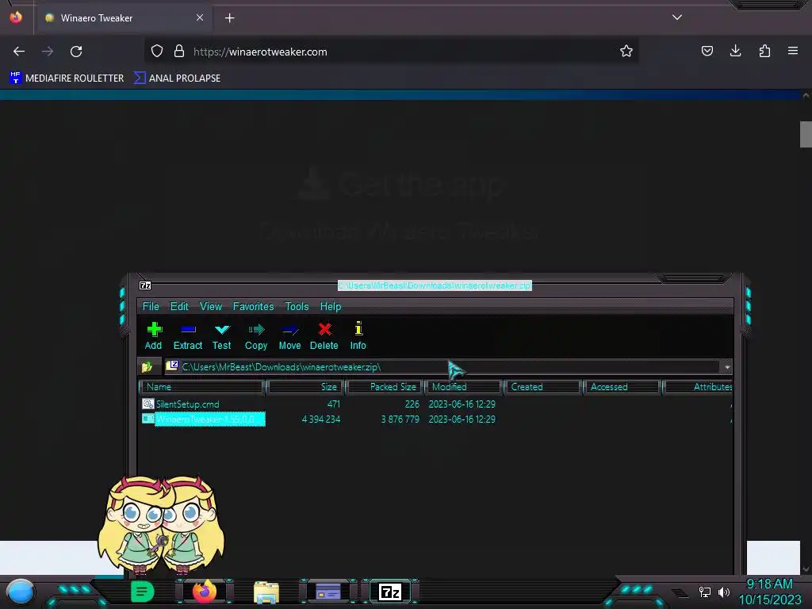Select the Winaero Tweaker browser tab
Image resolution: width=812 pixels, height=609 pixels.
(x=123, y=18)
